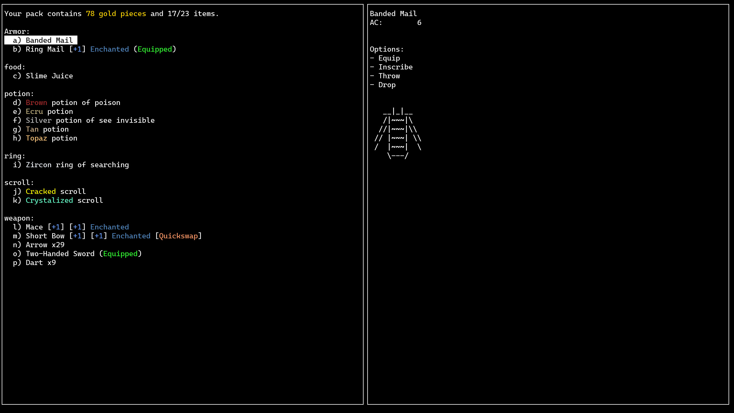The image size is (734, 413).
Task: Choose the Inscribe option
Action: point(396,67)
